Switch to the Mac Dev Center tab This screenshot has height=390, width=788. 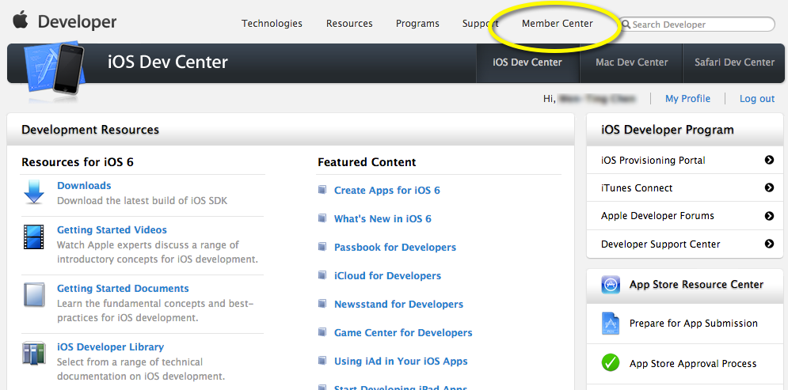click(x=632, y=62)
